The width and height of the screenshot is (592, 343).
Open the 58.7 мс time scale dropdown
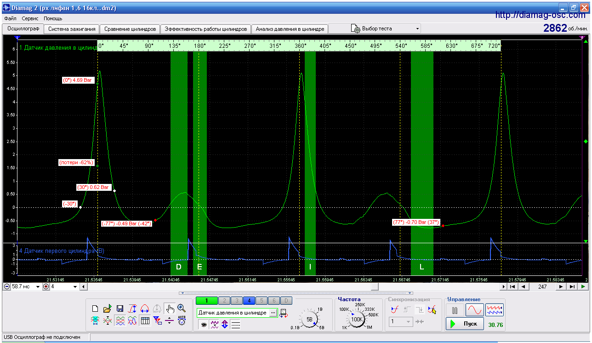(x=38, y=286)
